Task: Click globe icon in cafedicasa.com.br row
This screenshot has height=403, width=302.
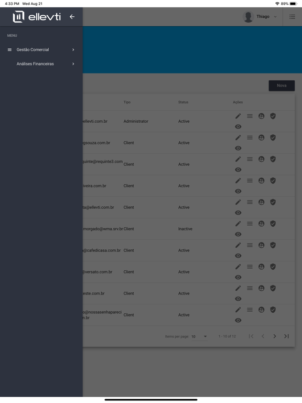Action: tap(261, 245)
